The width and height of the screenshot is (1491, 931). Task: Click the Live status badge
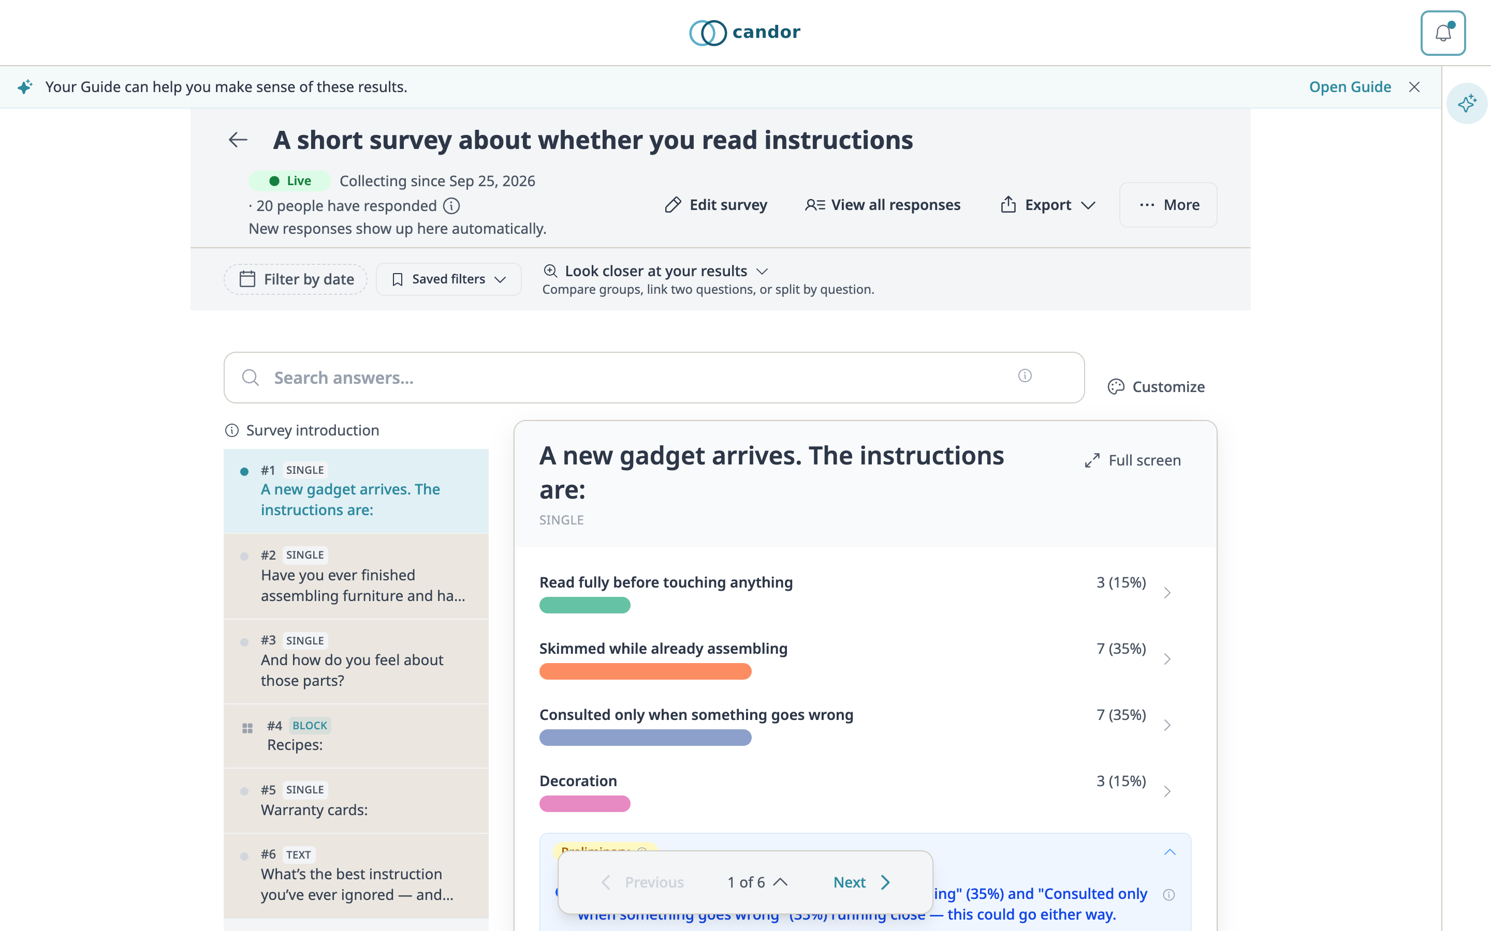(289, 181)
